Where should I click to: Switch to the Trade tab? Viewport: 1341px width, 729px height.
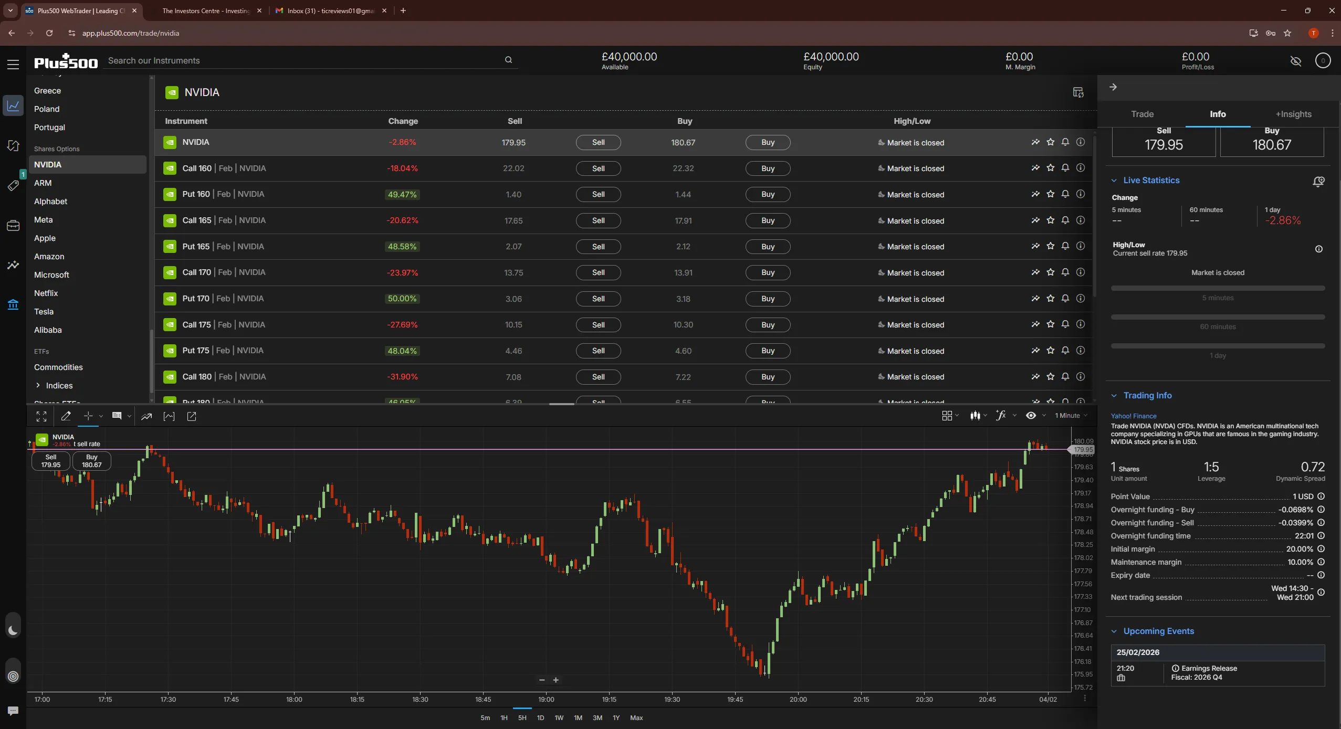pyautogui.click(x=1142, y=114)
